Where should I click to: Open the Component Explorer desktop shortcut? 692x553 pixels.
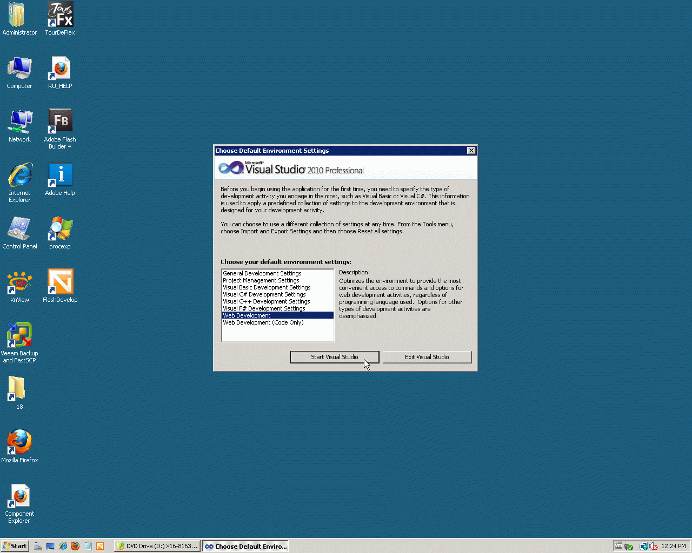(19, 504)
